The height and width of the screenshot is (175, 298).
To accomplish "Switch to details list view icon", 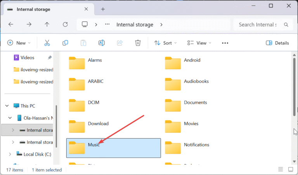I will click(281, 169).
